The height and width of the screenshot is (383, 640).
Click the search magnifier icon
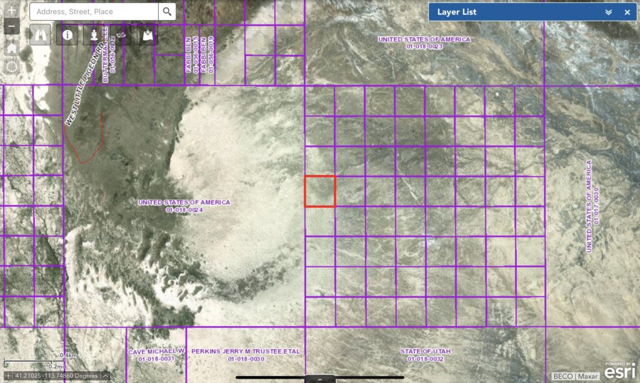pos(166,11)
